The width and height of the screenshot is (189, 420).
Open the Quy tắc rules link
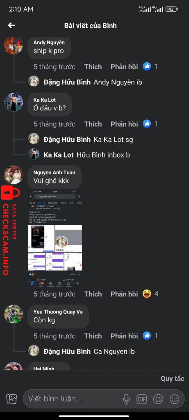coord(173,379)
